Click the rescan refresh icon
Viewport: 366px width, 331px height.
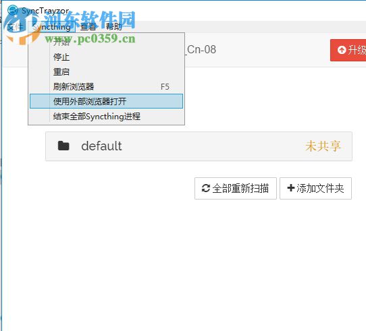click(x=206, y=188)
